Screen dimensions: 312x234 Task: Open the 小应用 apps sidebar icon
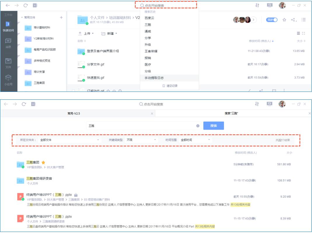click(x=8, y=80)
